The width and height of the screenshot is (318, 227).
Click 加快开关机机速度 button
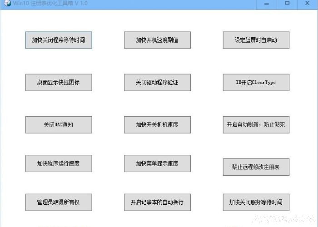157,125
